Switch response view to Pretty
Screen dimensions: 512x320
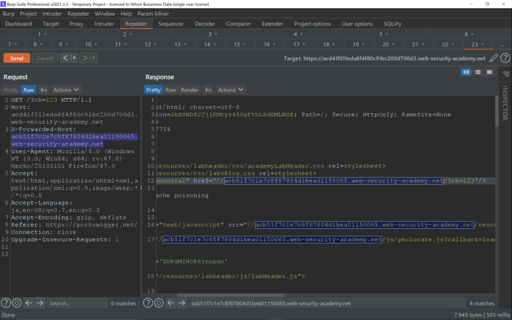click(x=153, y=90)
